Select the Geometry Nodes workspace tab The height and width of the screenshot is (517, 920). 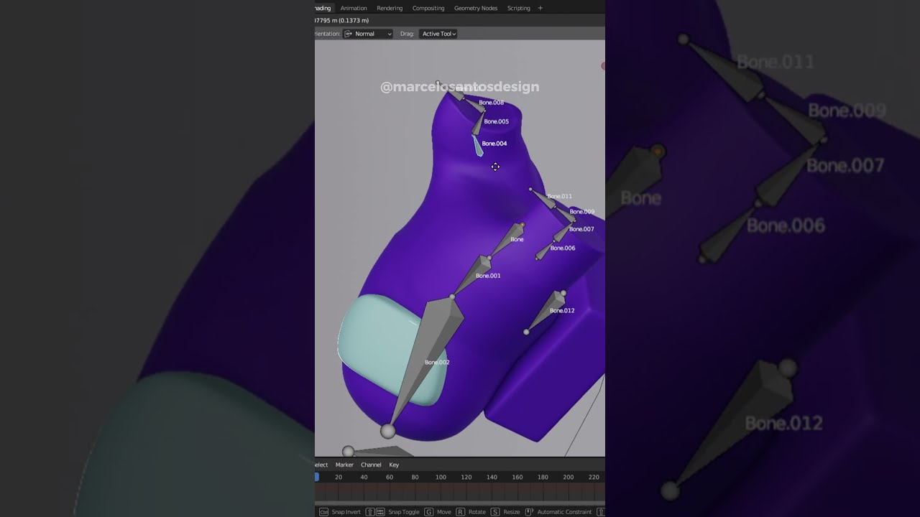tap(476, 8)
